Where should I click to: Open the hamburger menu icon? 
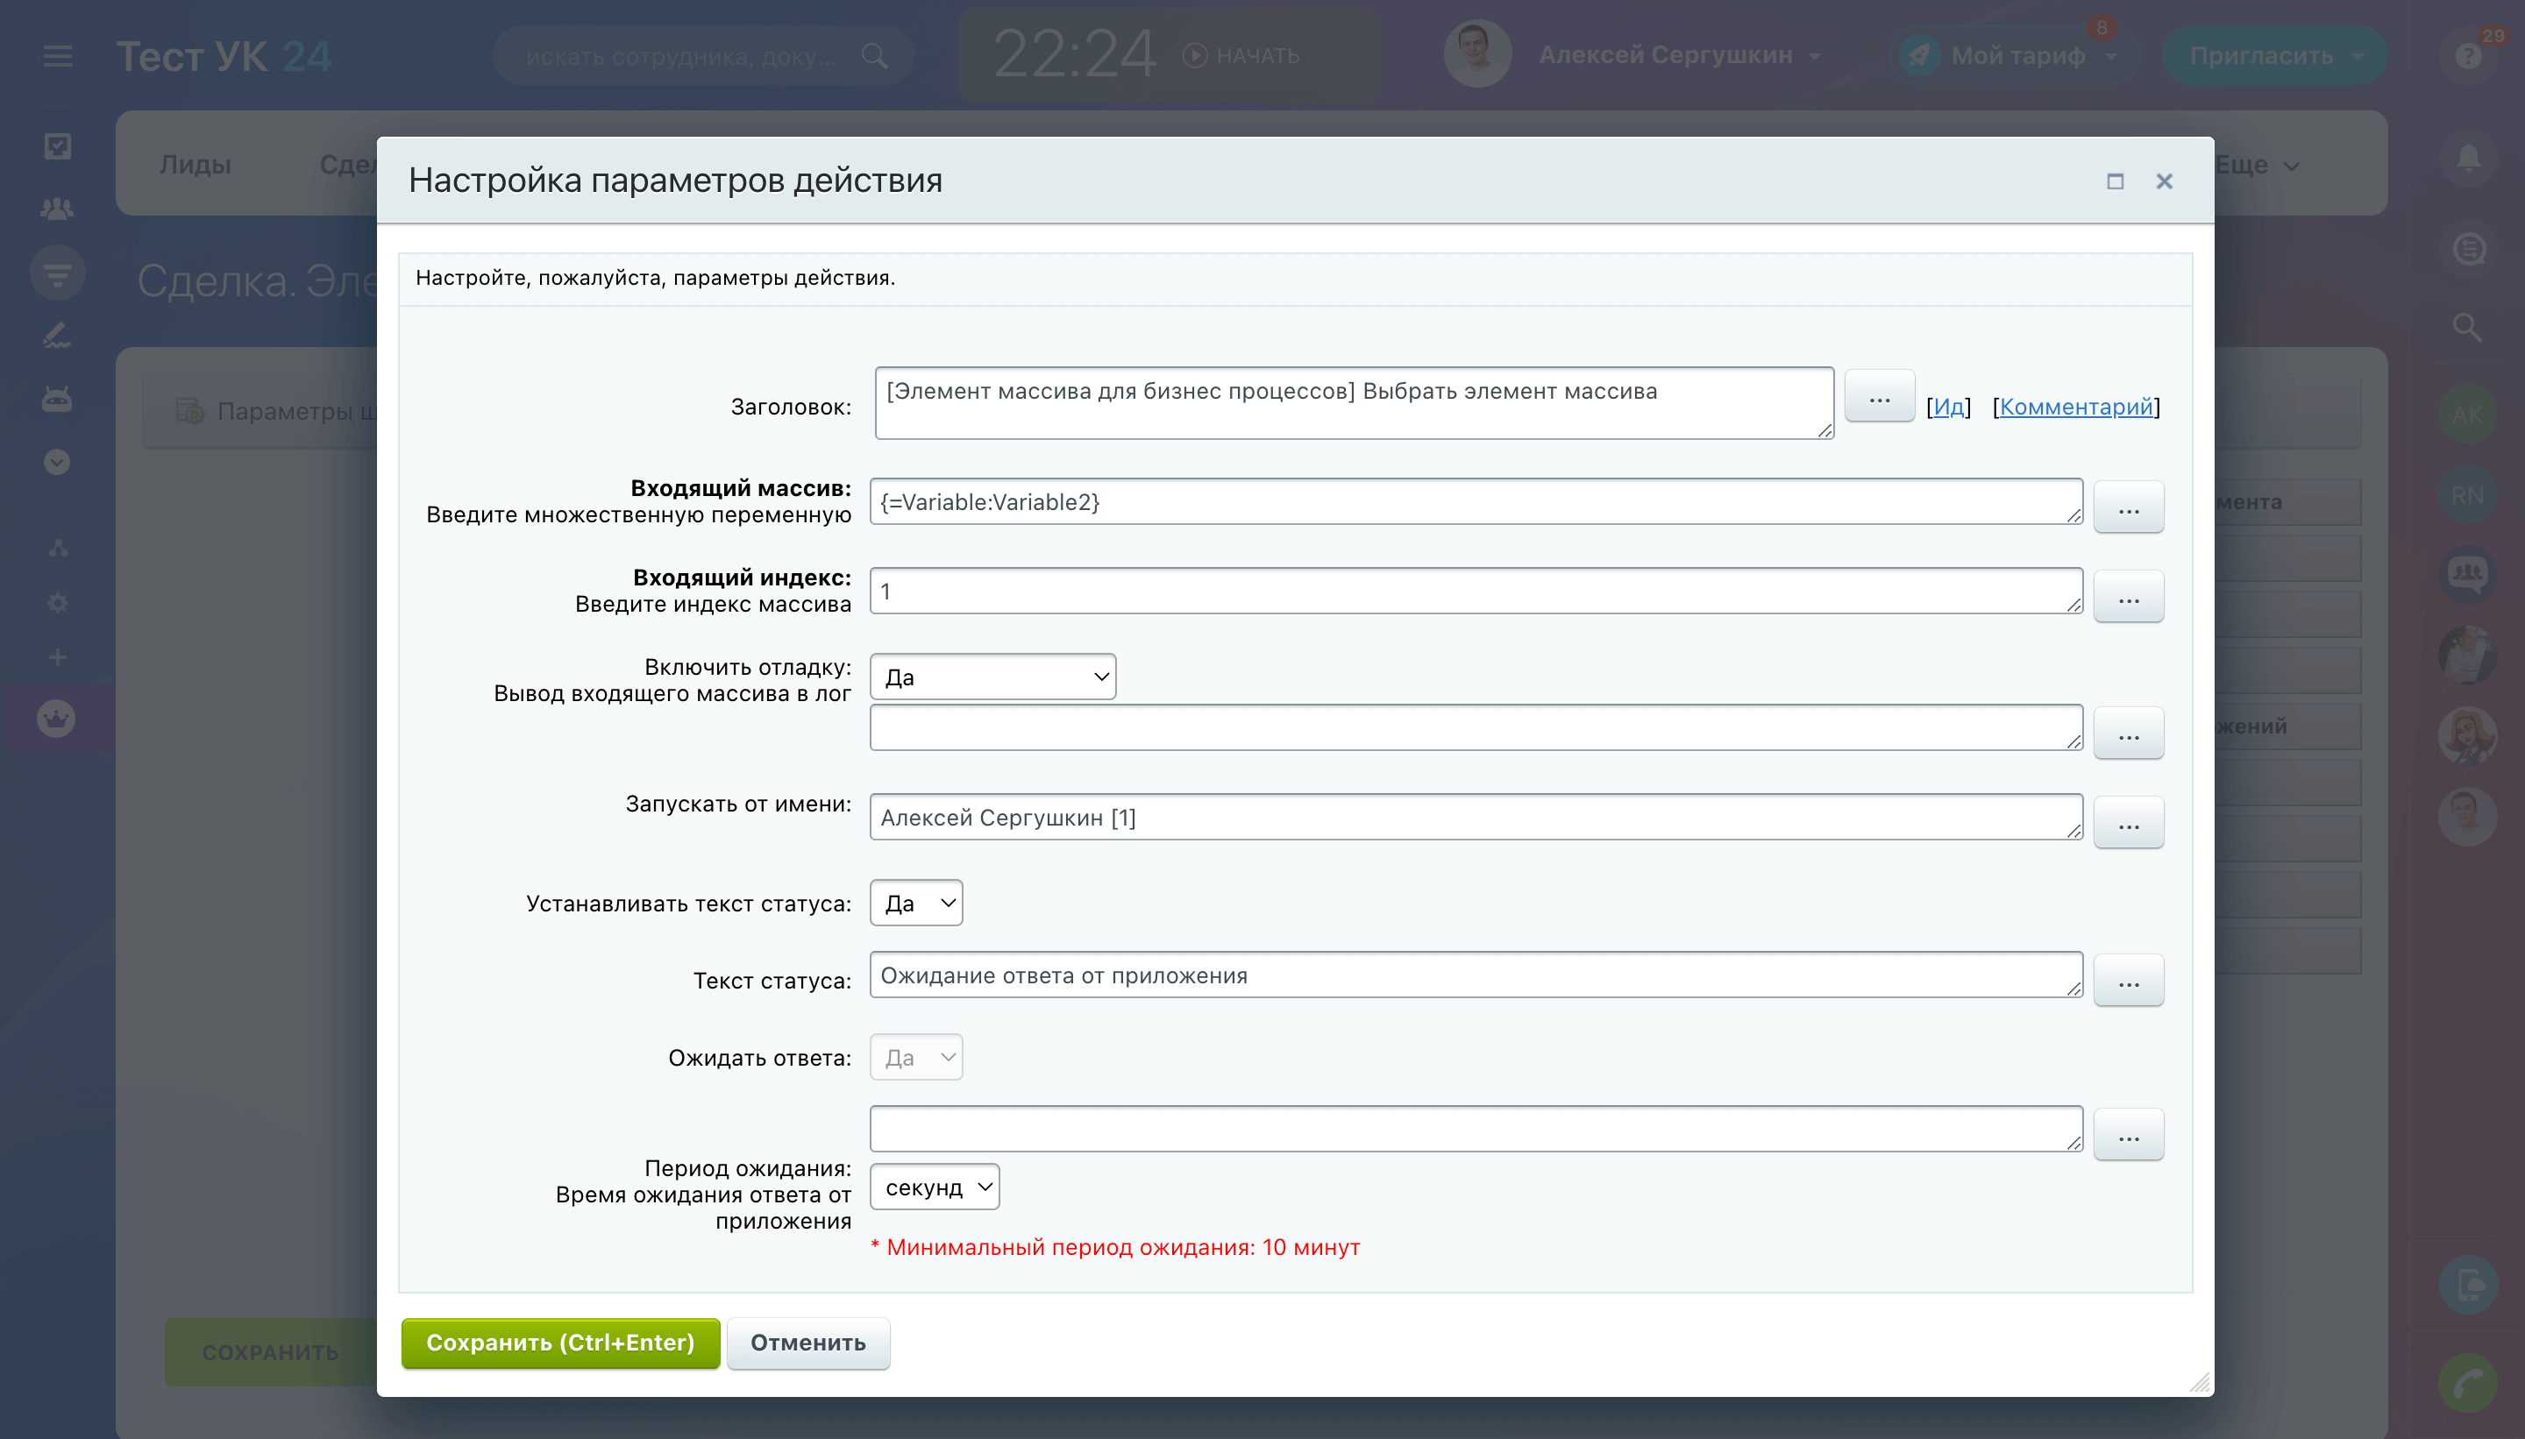(x=57, y=56)
